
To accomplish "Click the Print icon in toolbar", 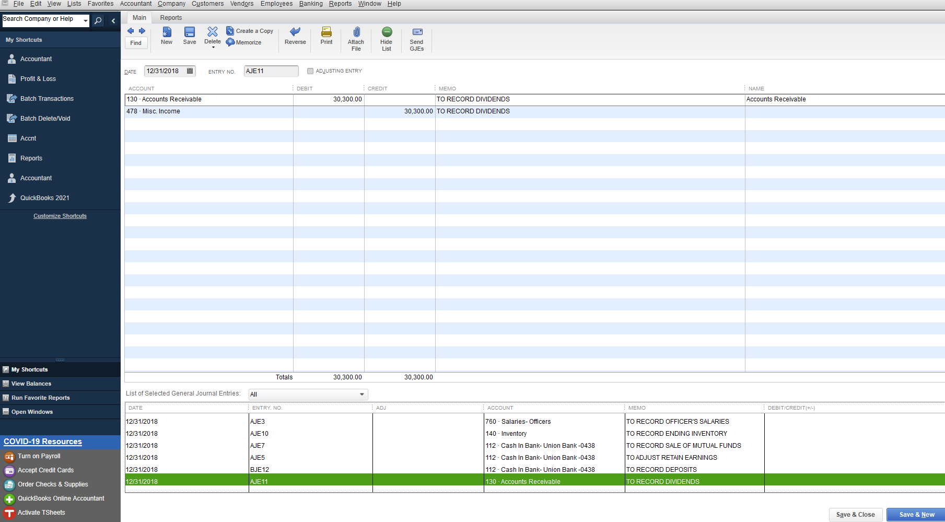I will [x=326, y=32].
